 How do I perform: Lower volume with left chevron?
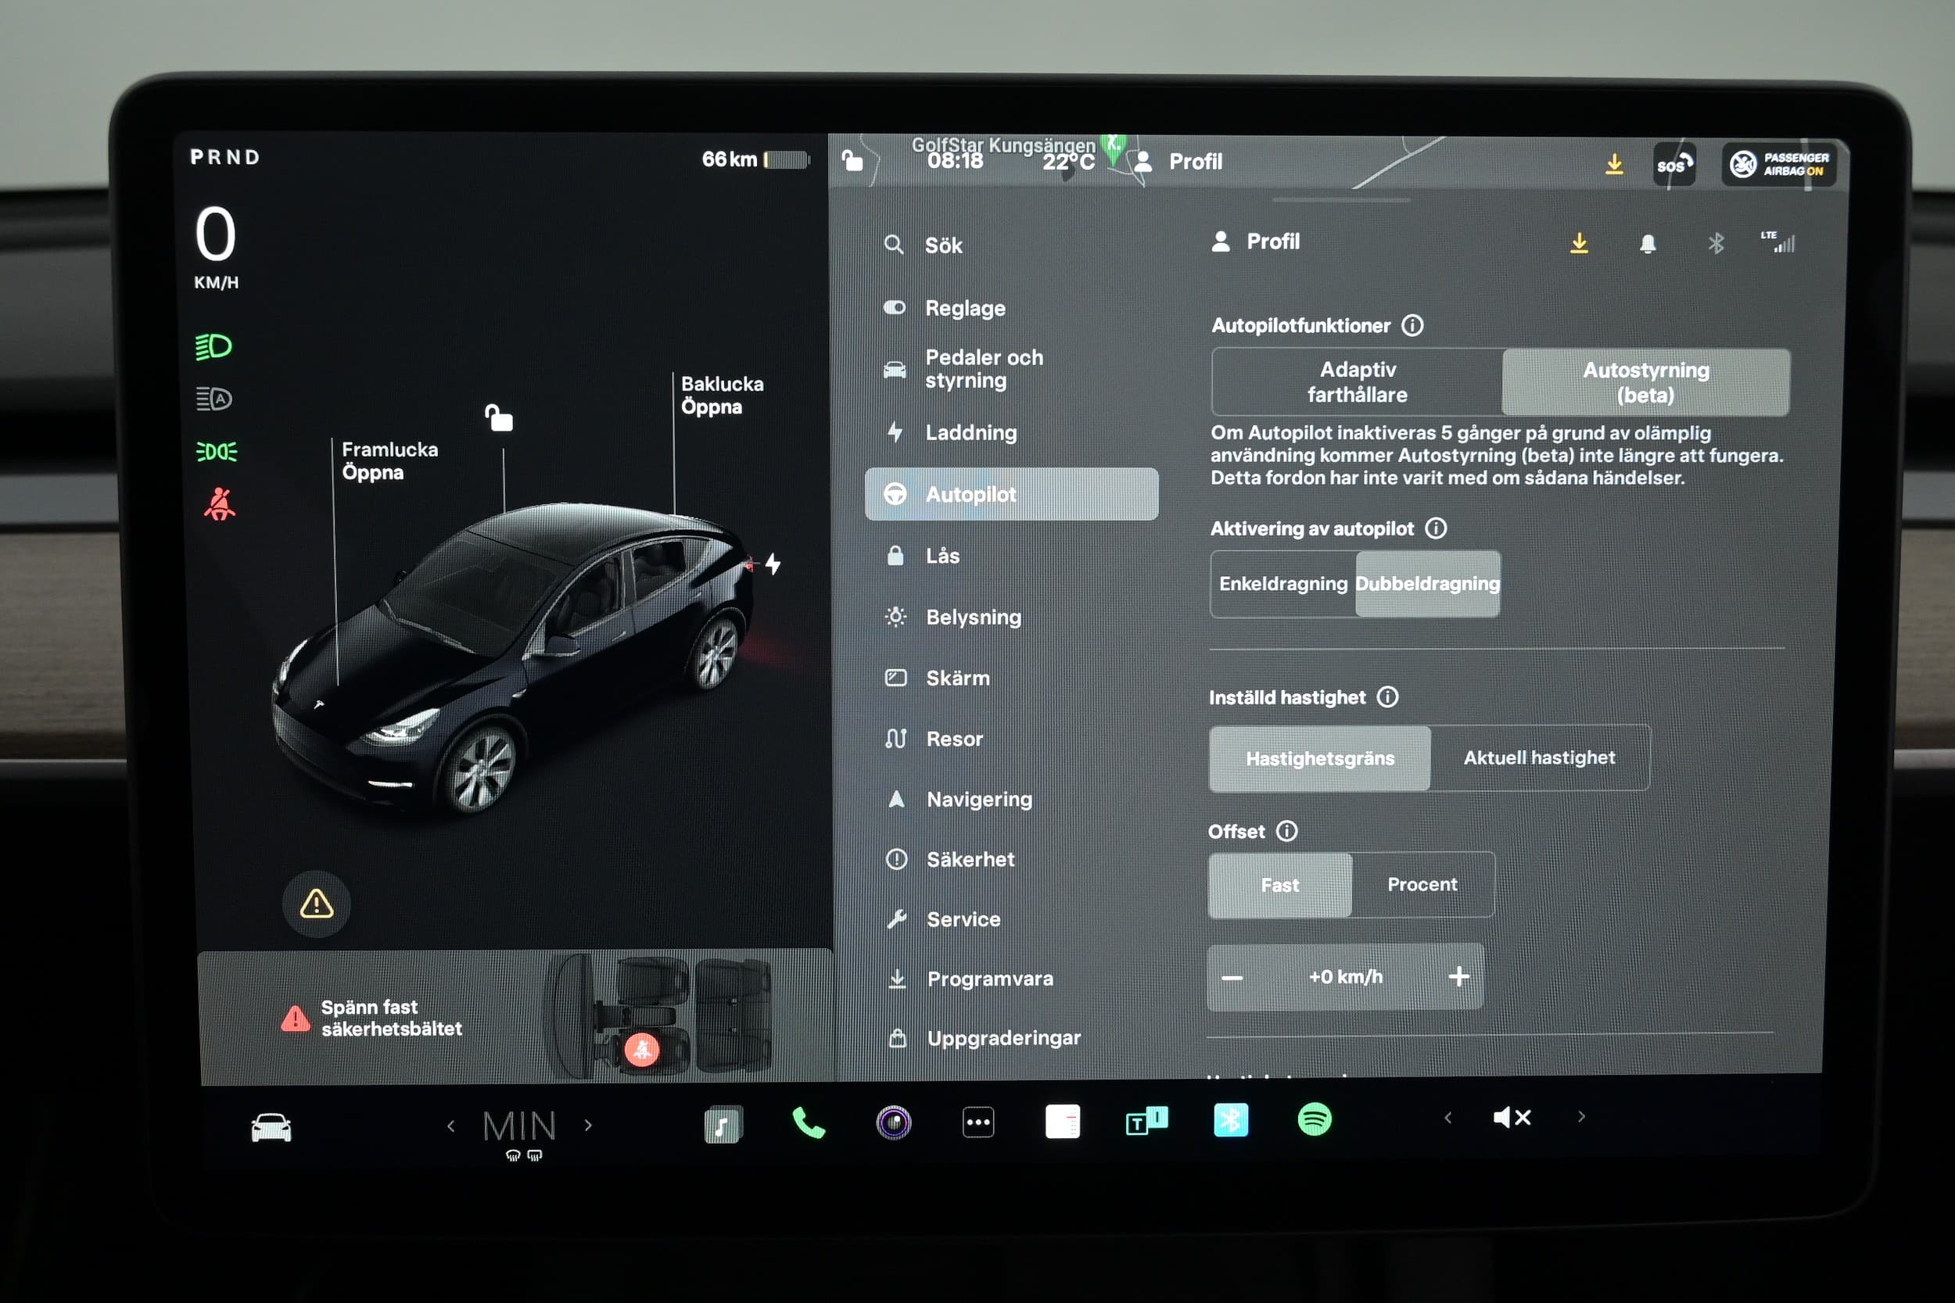1448,1118
